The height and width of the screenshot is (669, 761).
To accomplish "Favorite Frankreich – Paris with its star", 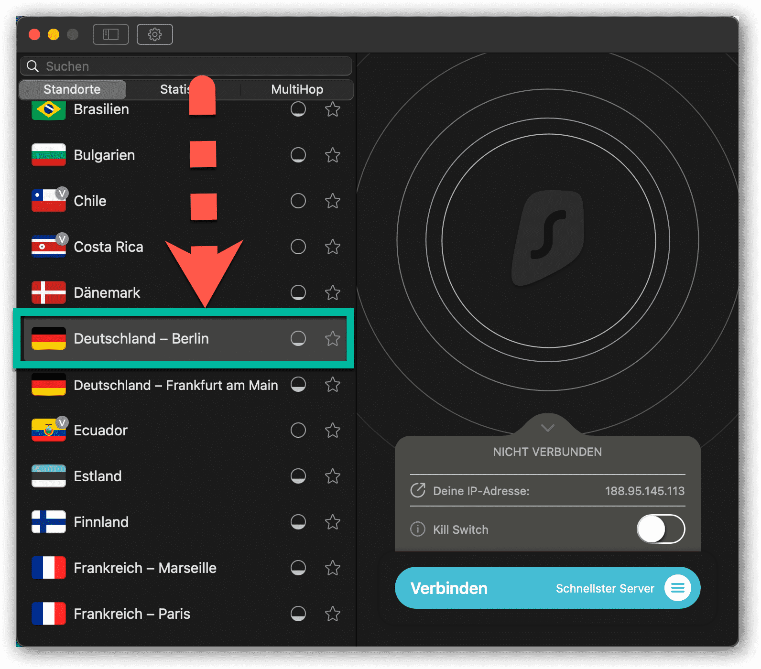I will pos(333,614).
